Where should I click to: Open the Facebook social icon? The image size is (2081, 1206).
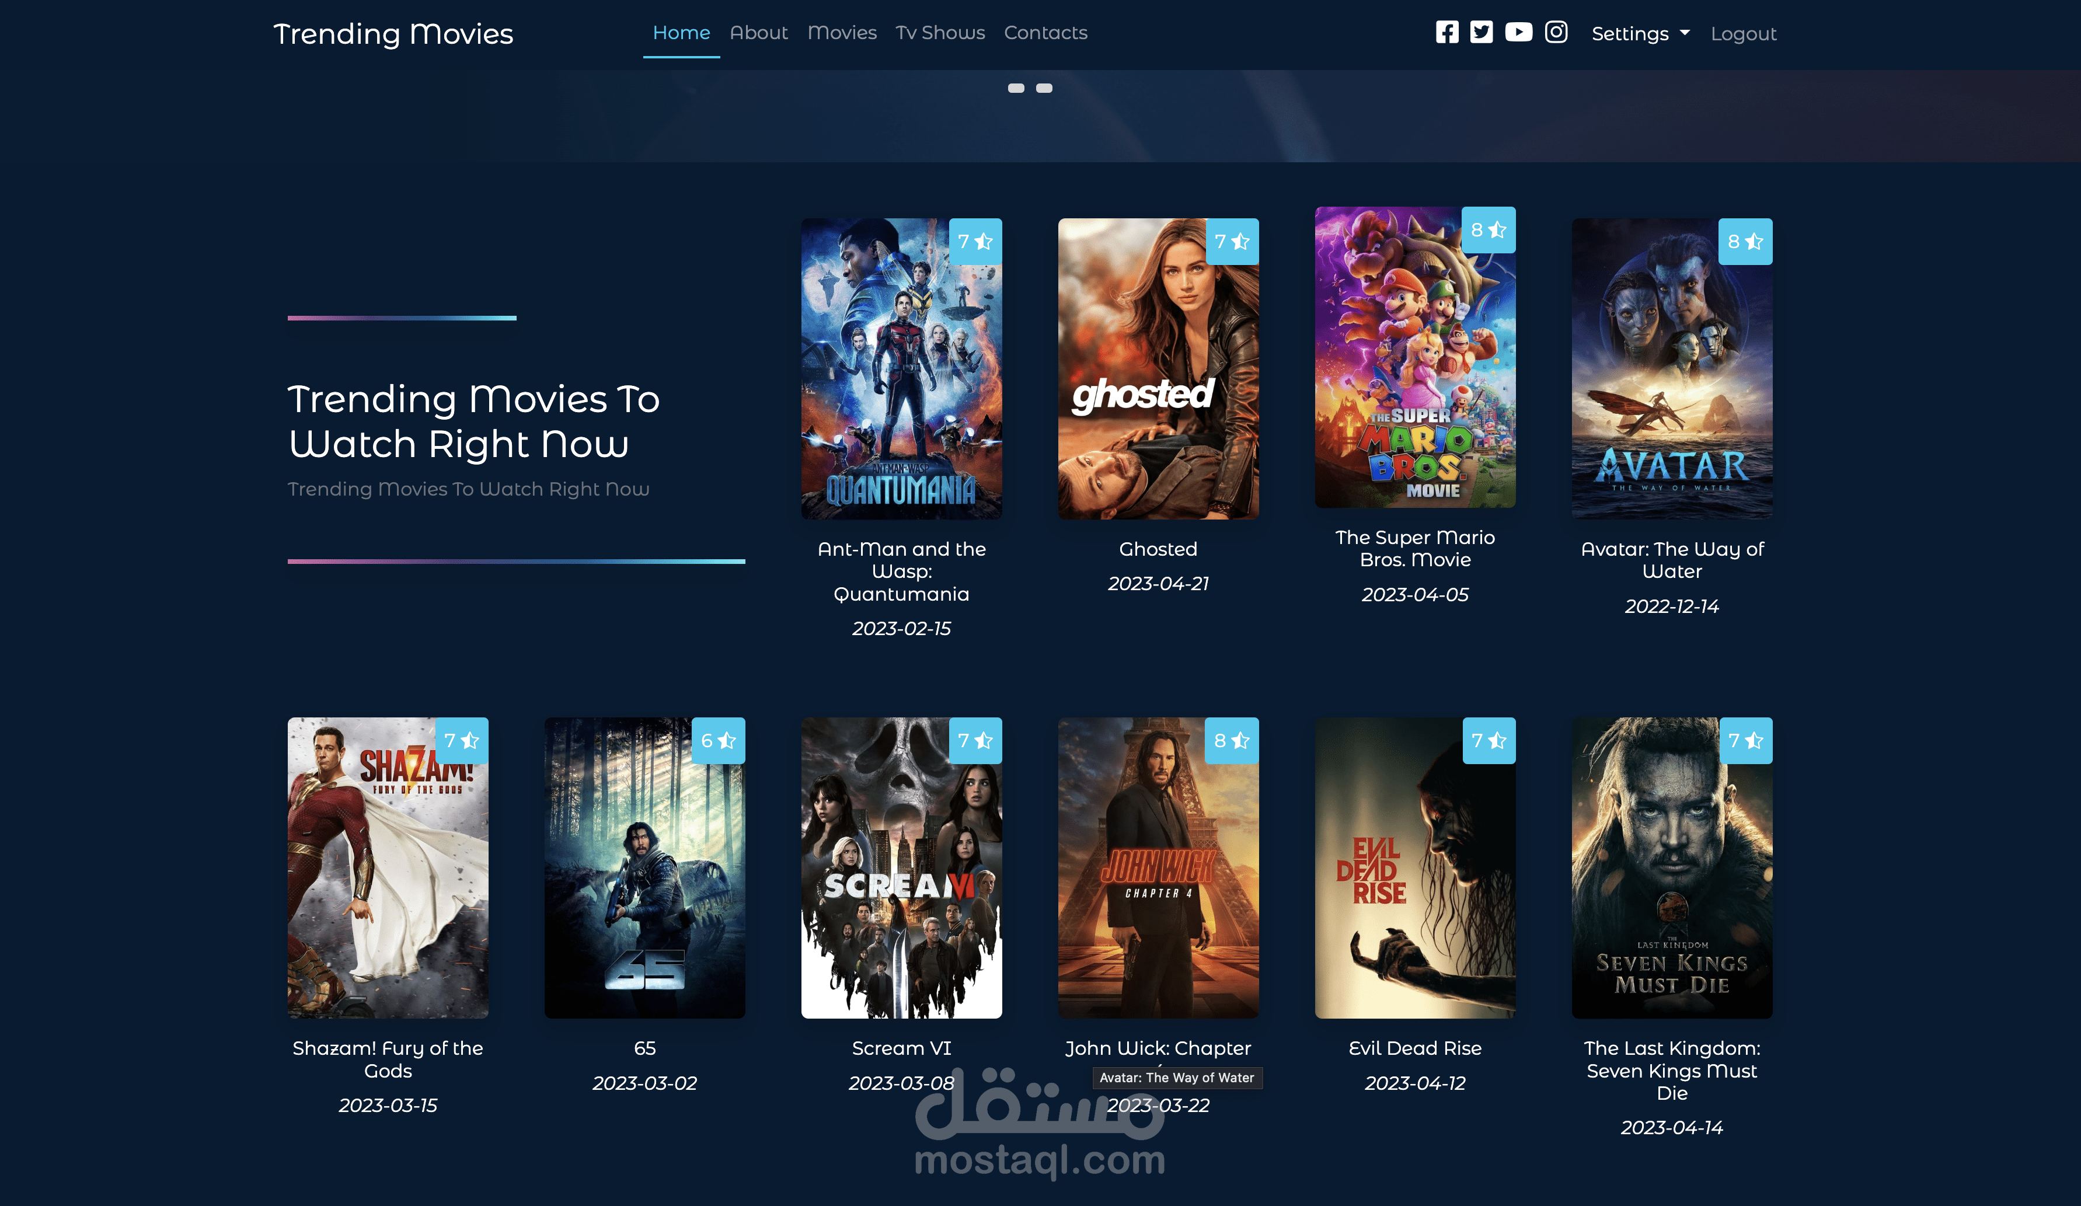point(1447,32)
